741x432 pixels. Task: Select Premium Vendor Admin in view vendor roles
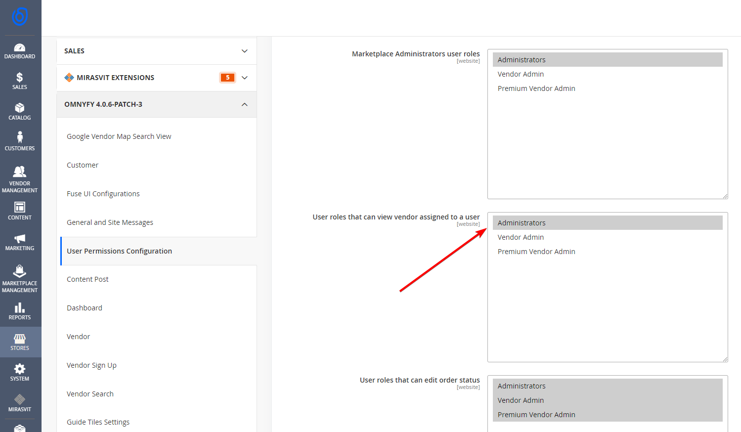pos(536,252)
